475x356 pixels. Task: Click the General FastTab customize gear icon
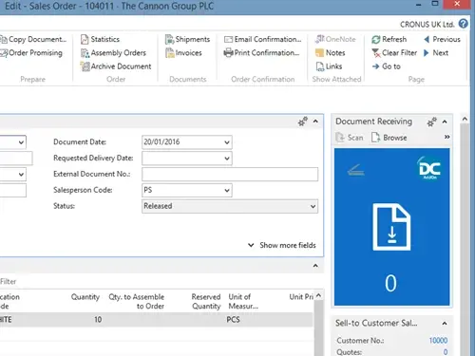click(303, 122)
